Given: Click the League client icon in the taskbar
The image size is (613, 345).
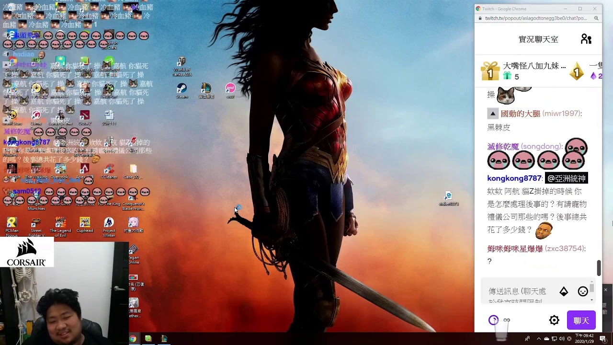Looking at the screenshot, I should click(164, 339).
